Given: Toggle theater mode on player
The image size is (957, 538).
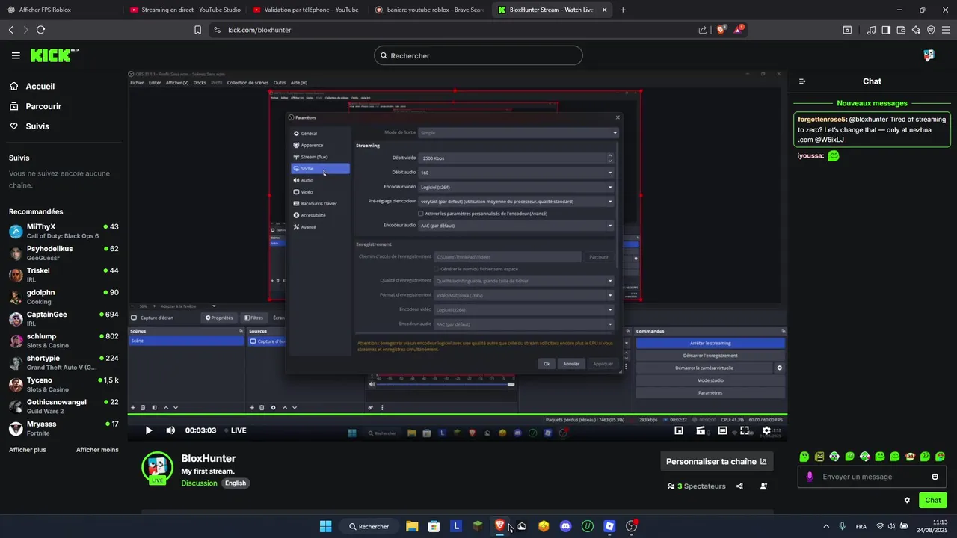Looking at the screenshot, I should tap(723, 430).
